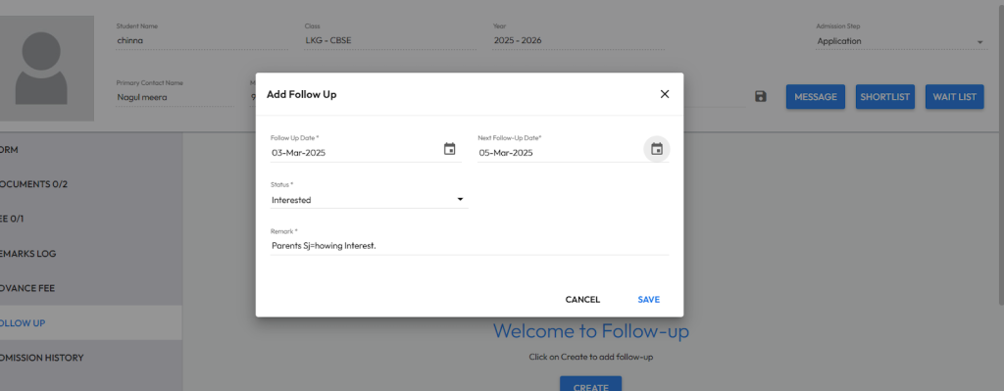Click the Student Name field
The image size is (1004, 391).
point(202,41)
